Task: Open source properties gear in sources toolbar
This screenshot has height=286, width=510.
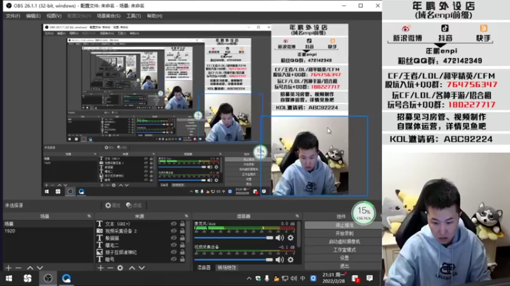Action: pos(120,268)
